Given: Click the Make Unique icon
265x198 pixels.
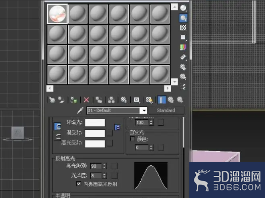Looking at the screenshot, I should 111,100.
